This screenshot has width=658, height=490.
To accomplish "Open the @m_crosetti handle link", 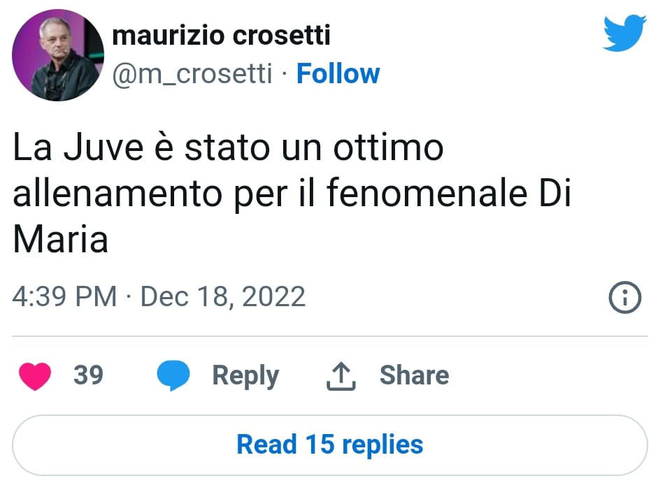I will (x=192, y=73).
